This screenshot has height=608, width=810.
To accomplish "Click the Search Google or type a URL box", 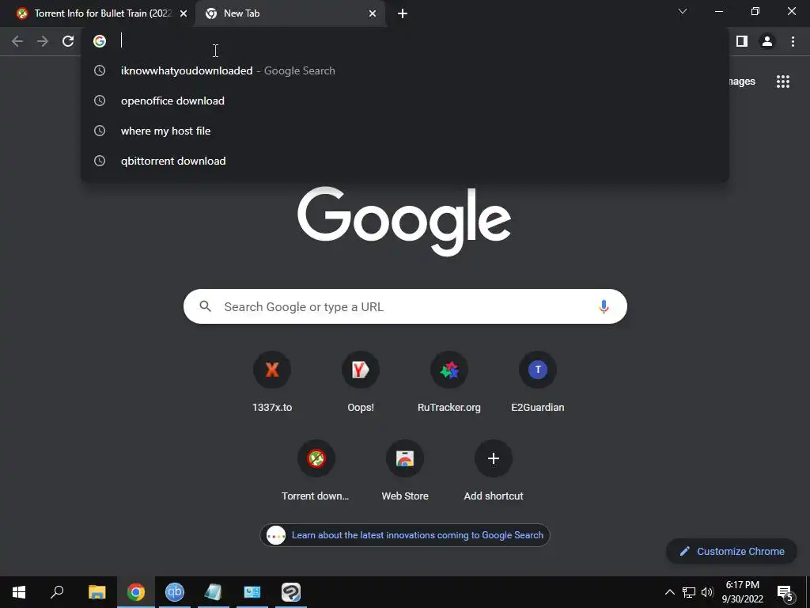I will 405,306.
